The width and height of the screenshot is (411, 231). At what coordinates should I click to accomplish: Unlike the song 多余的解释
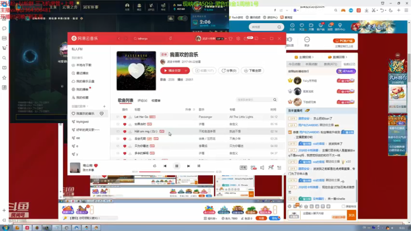tap(125, 153)
